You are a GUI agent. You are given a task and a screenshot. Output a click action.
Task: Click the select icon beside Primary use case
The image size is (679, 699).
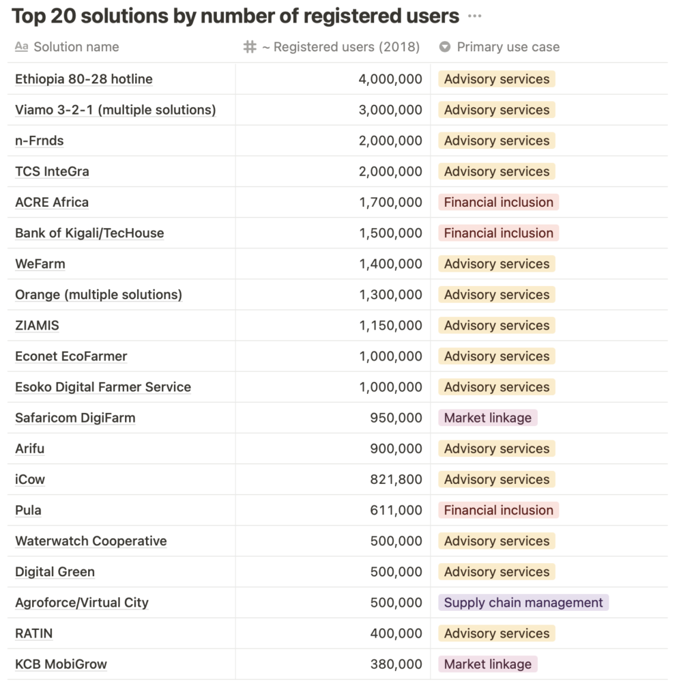[x=445, y=47]
